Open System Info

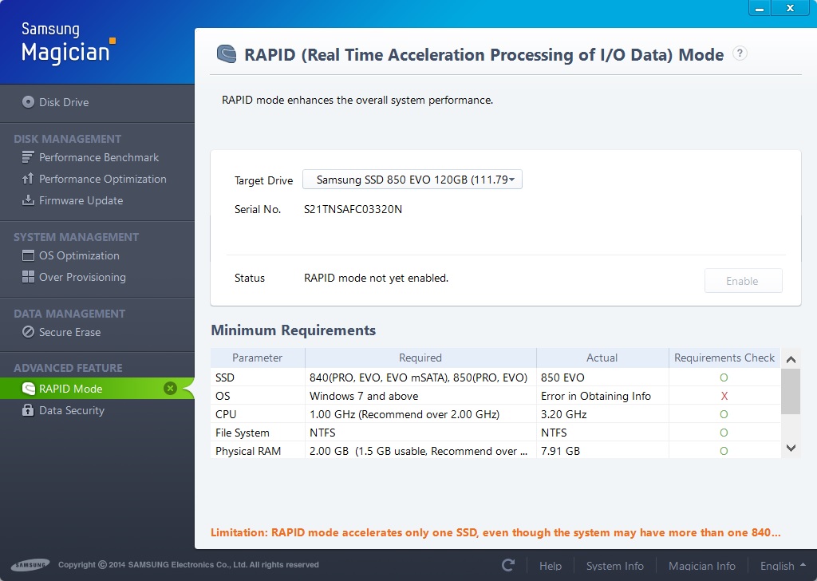[615, 566]
